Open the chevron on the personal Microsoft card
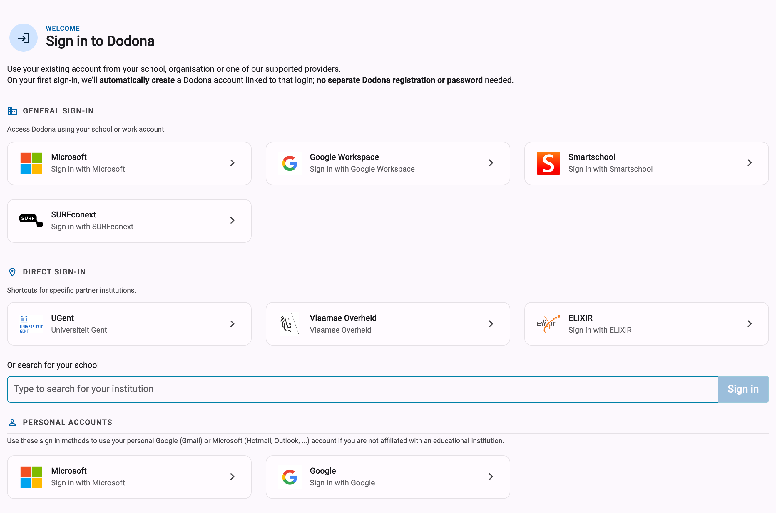The height and width of the screenshot is (513, 776). tap(232, 477)
